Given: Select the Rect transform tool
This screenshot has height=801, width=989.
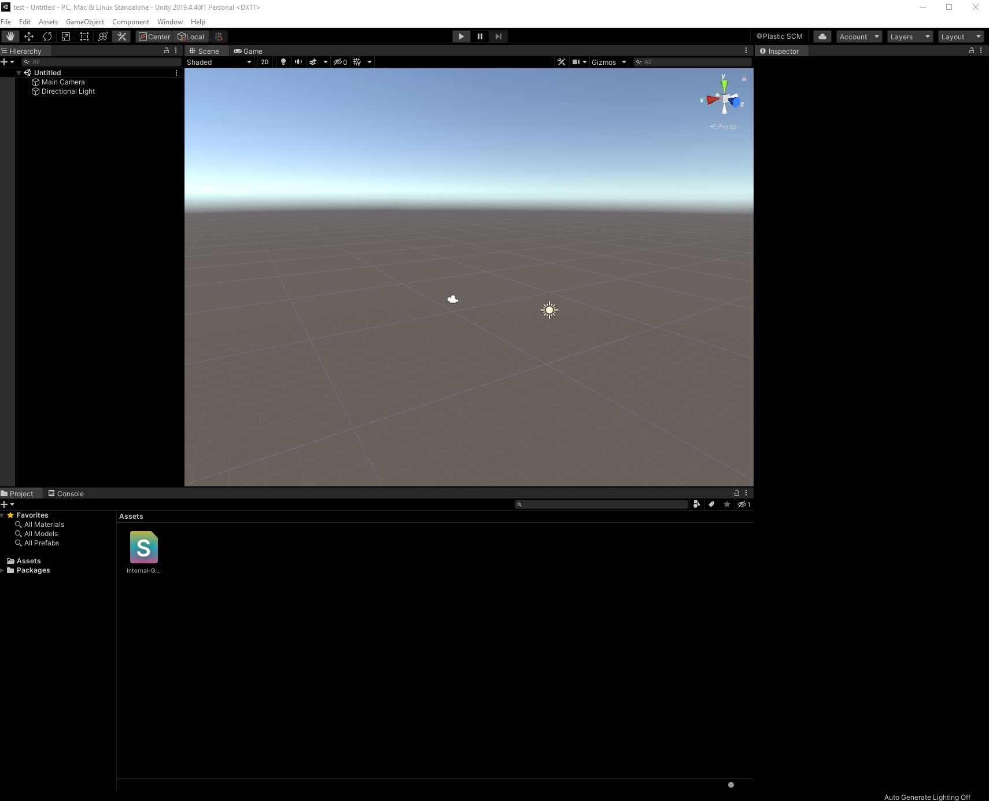Looking at the screenshot, I should pos(84,36).
